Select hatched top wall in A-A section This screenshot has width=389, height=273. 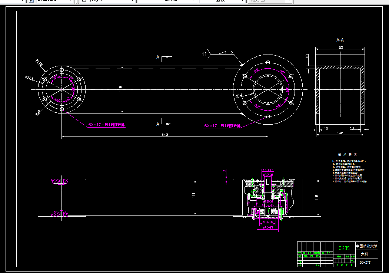pos(340,67)
